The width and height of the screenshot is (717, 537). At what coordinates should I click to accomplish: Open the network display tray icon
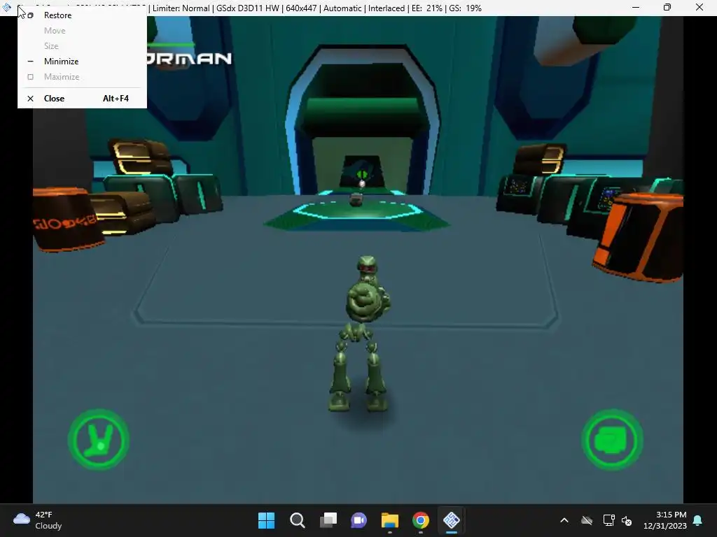click(x=608, y=520)
